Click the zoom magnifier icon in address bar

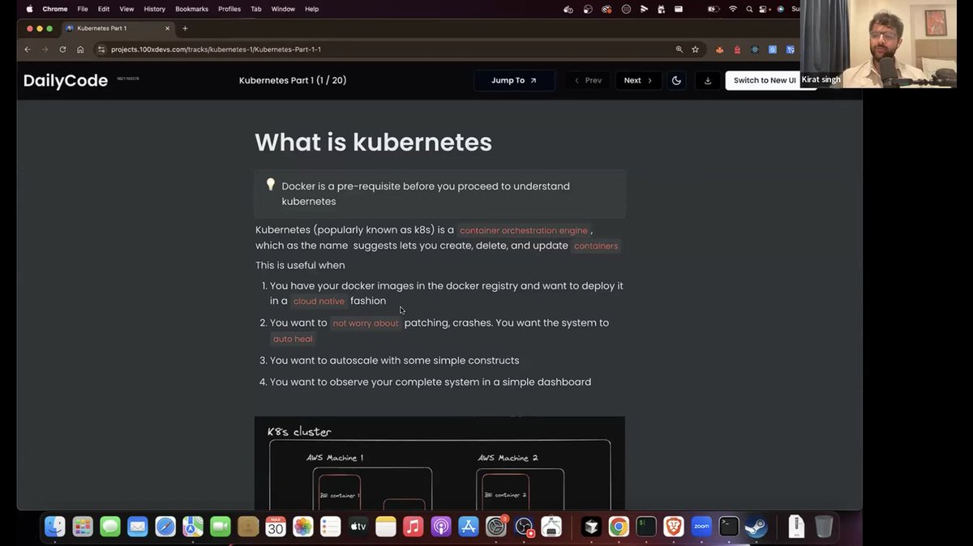point(679,49)
